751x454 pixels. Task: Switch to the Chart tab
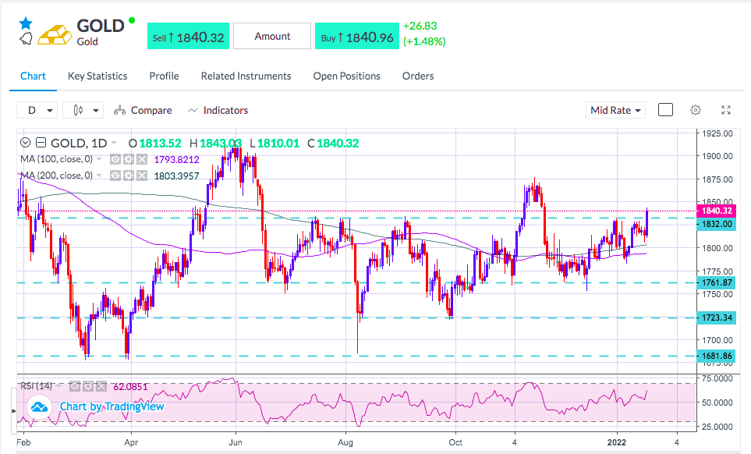click(33, 76)
